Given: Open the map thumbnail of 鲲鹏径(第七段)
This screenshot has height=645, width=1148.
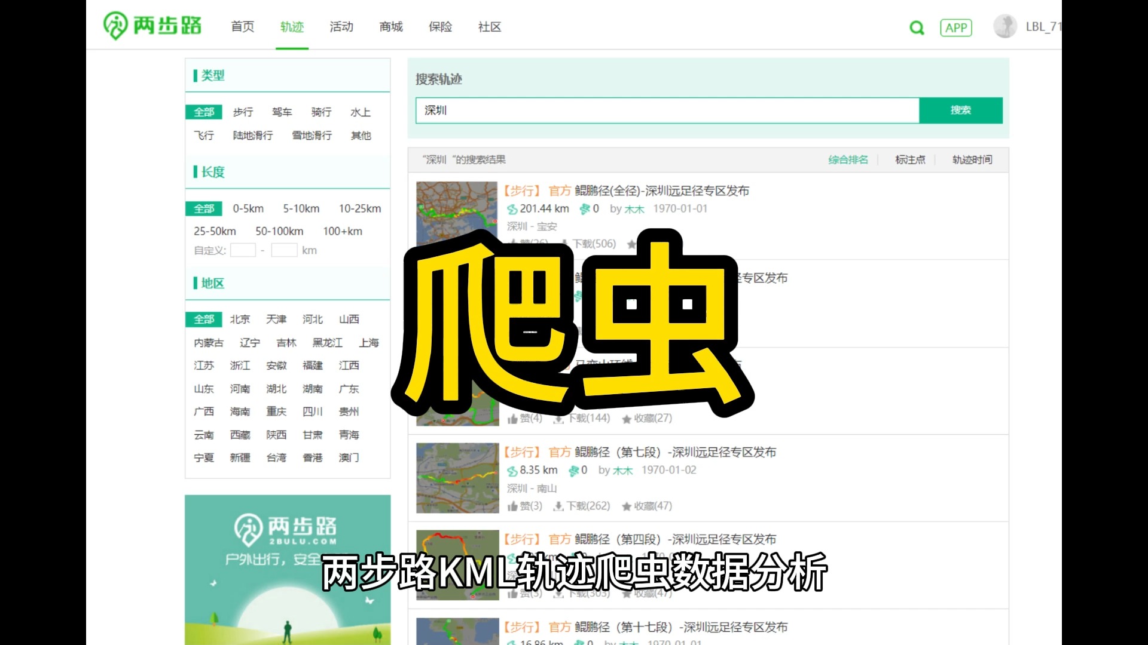Looking at the screenshot, I should pyautogui.click(x=457, y=477).
